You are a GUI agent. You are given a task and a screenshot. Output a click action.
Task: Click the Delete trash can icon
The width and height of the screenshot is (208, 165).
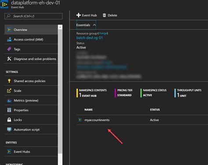click(x=104, y=15)
